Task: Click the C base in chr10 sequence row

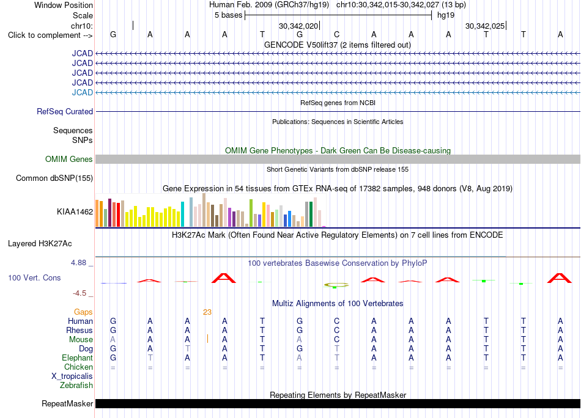Action: pyautogui.click(x=336, y=34)
